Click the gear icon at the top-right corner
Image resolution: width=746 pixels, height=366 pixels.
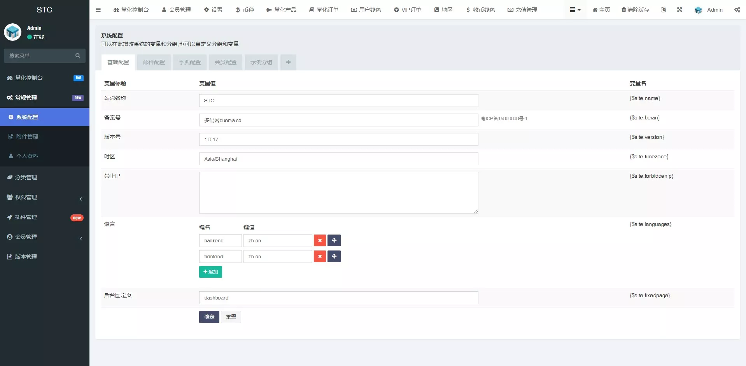coord(737,10)
